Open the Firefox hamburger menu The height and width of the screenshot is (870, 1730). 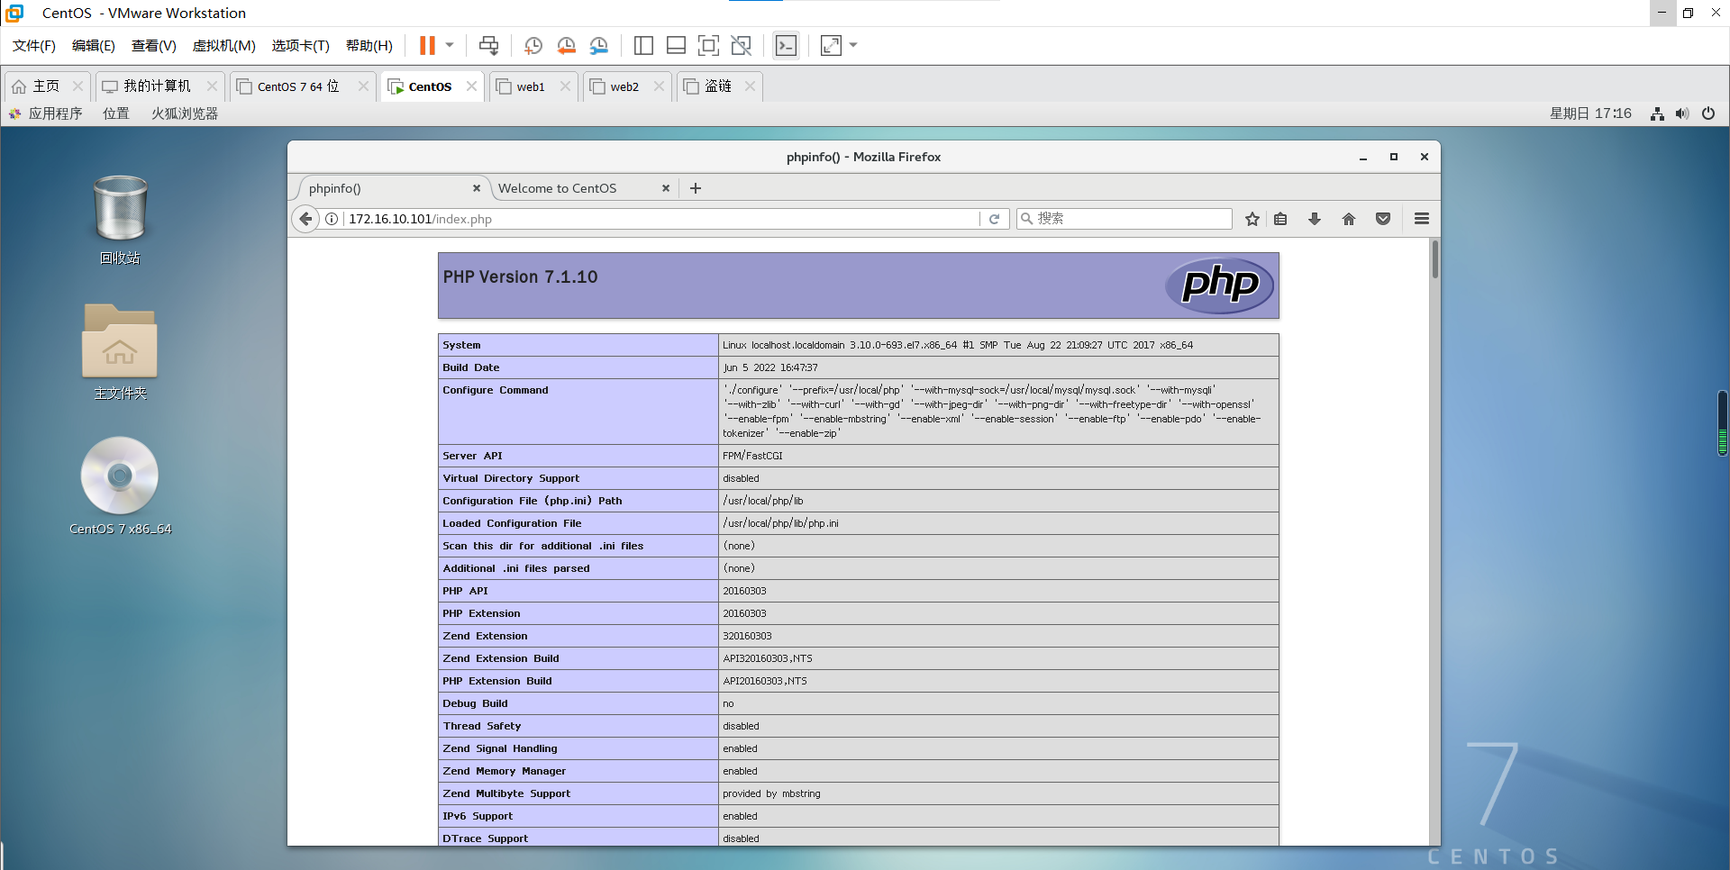pyautogui.click(x=1422, y=219)
